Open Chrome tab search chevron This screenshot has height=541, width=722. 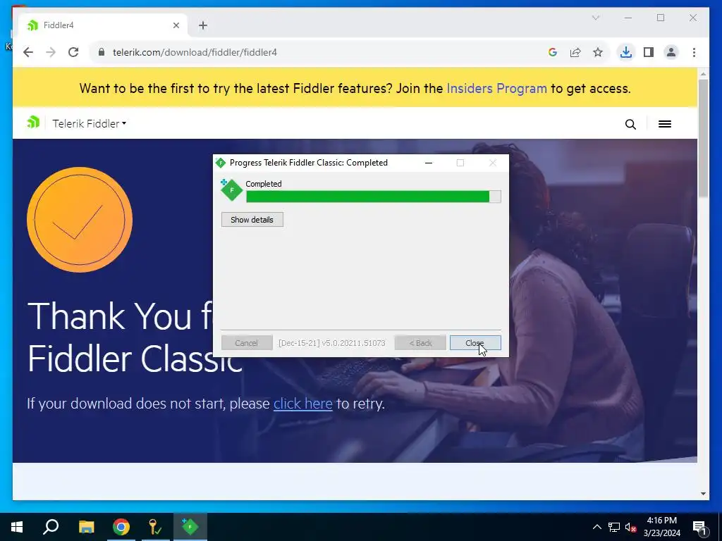(595, 18)
